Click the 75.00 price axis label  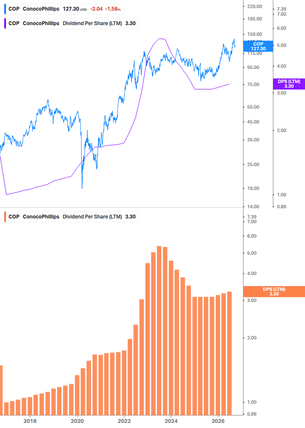(x=253, y=85)
